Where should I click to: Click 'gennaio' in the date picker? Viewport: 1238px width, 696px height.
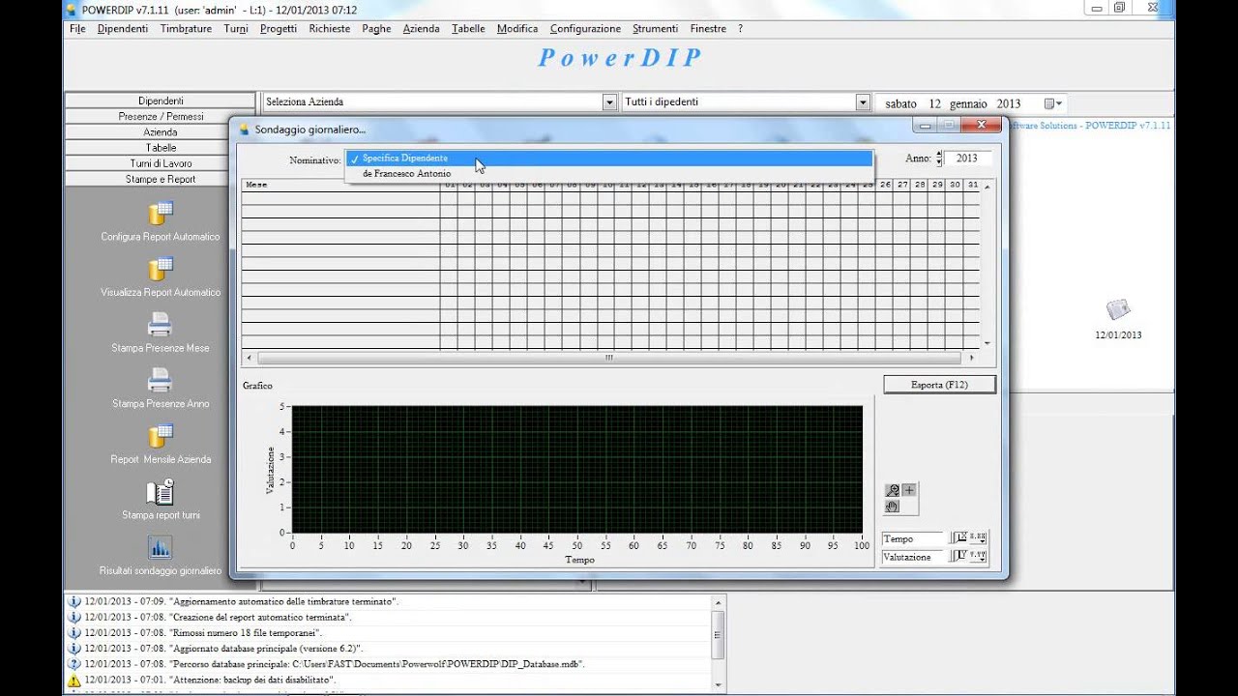pyautogui.click(x=967, y=103)
